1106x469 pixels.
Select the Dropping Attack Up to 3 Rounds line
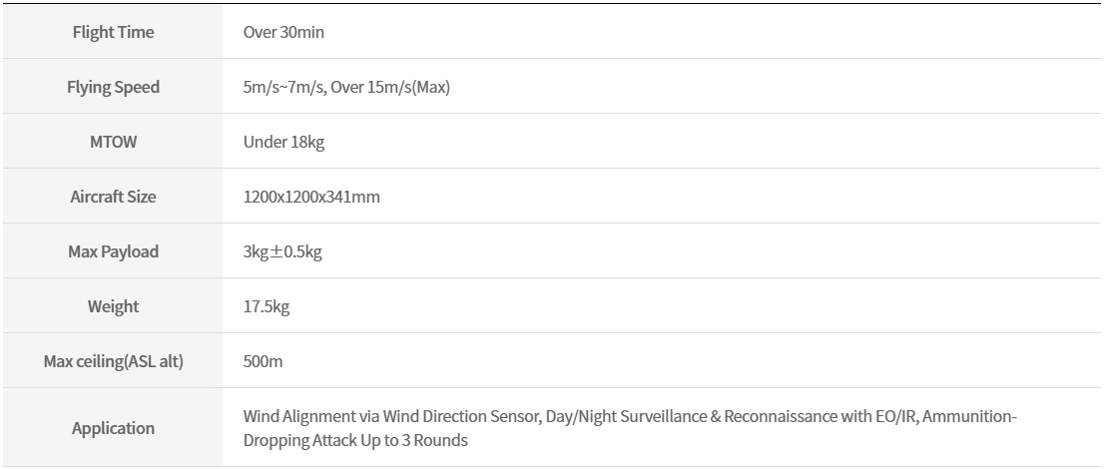point(355,441)
